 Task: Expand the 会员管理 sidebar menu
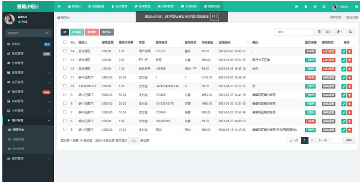click(28, 82)
